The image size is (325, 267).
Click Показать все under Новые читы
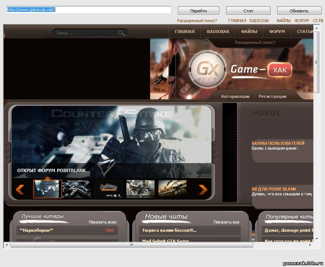pyautogui.click(x=226, y=222)
